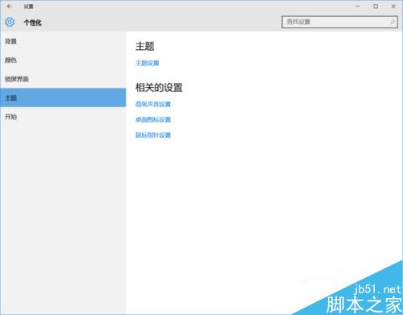This screenshot has height=315, width=403.
Task: Open the 锁屏界面 section
Action: tap(63, 79)
